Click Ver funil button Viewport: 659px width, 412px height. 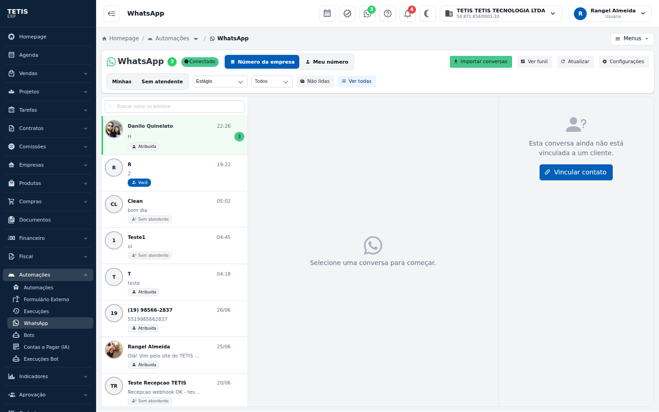534,62
